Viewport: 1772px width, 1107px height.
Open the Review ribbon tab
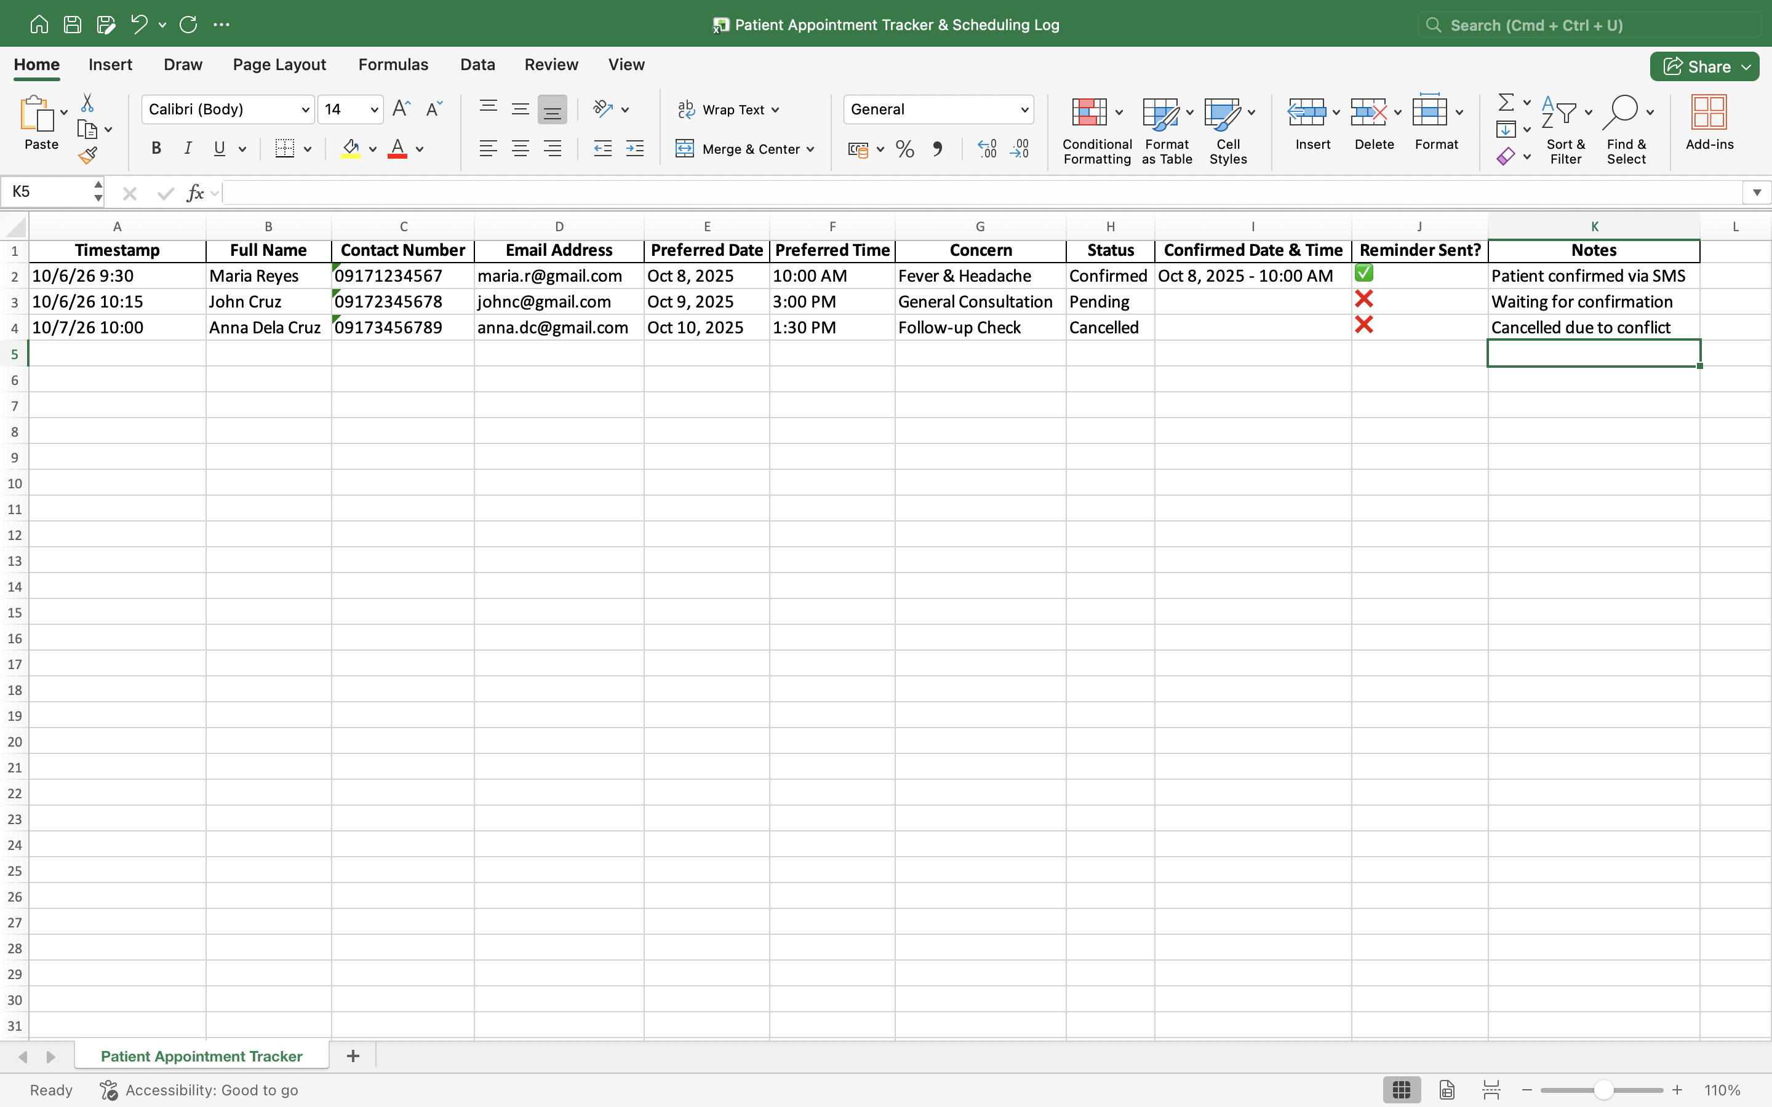pyautogui.click(x=551, y=65)
